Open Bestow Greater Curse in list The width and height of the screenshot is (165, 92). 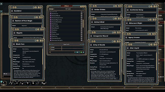58,18
